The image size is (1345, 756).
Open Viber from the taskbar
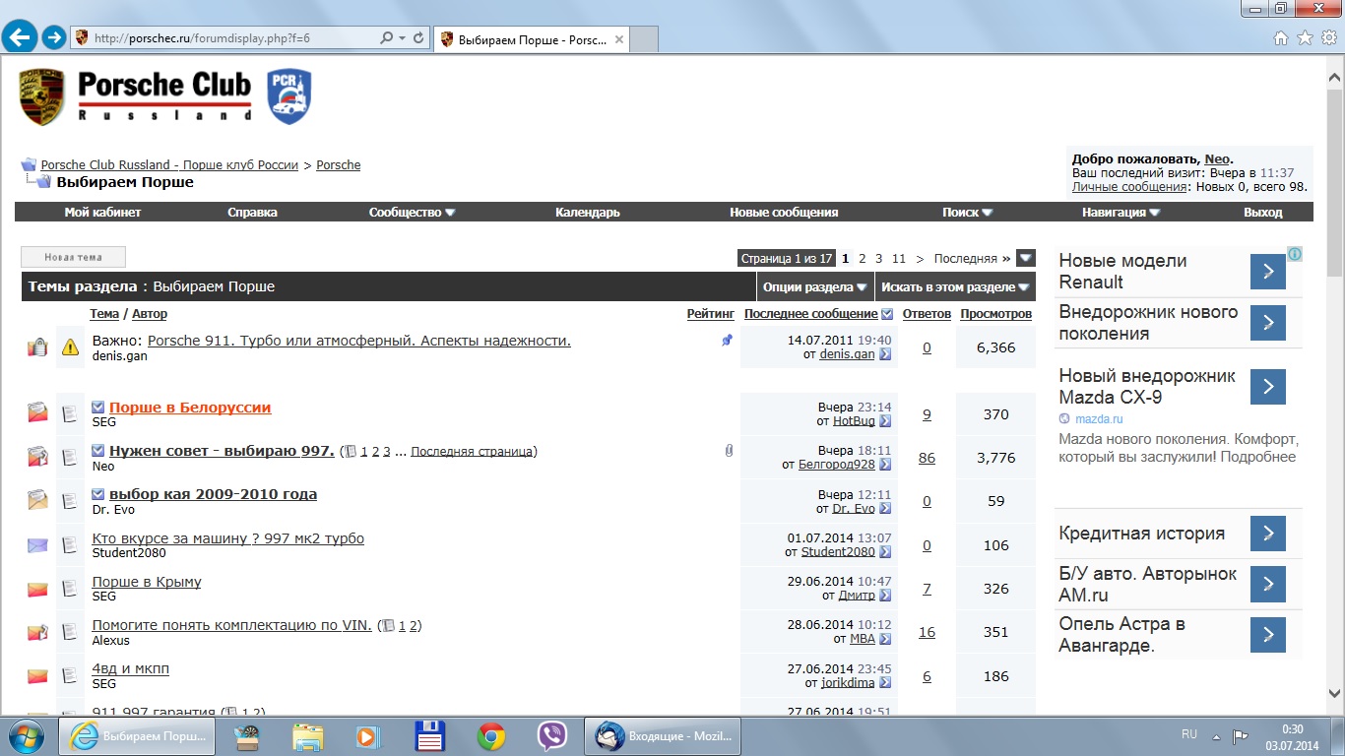552,736
